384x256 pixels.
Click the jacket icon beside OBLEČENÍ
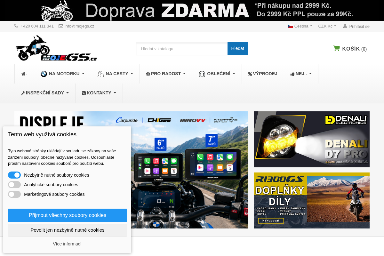click(202, 74)
